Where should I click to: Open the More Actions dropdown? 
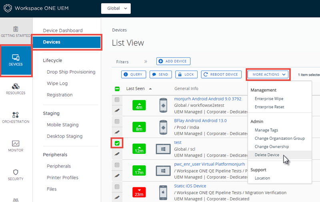pos(268,75)
